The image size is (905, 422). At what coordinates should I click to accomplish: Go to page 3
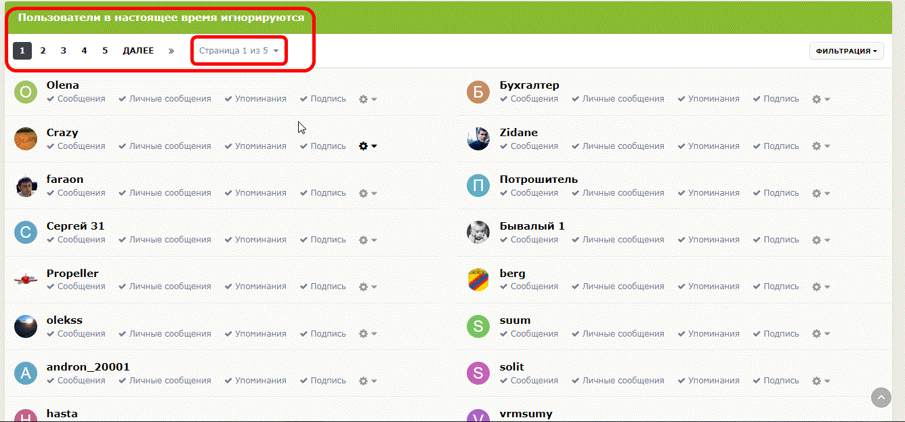63,51
